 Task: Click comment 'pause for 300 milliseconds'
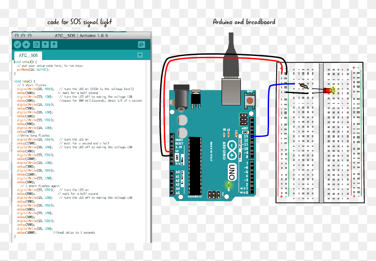pos(100,101)
